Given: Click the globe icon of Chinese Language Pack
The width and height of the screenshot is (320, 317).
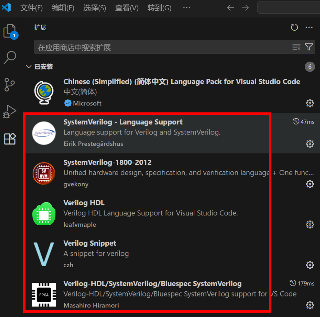Looking at the screenshot, I should pyautogui.click(x=44, y=92).
